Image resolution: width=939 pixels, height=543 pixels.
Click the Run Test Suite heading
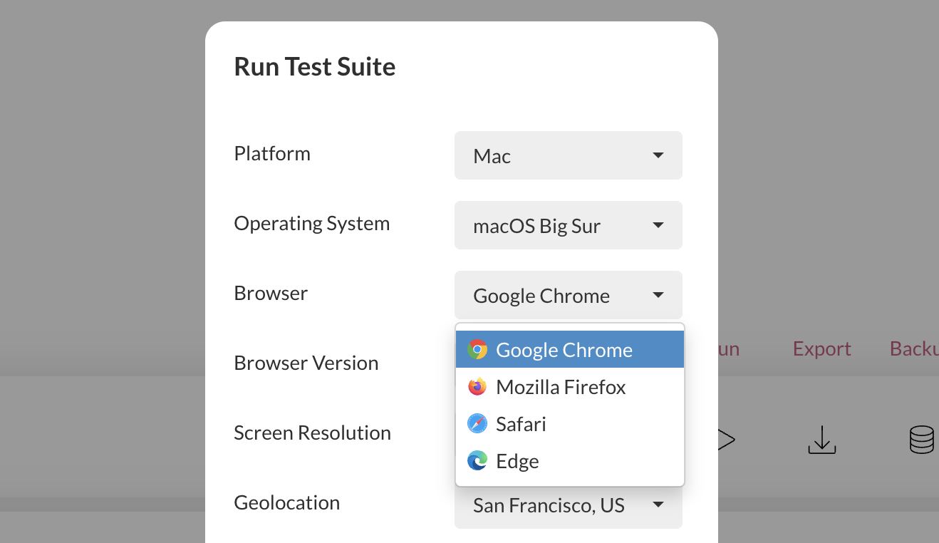coord(315,67)
